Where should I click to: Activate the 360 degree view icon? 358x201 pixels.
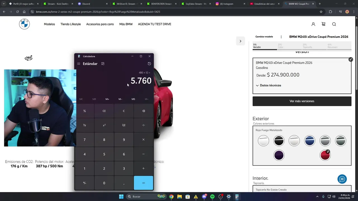click(x=29, y=58)
